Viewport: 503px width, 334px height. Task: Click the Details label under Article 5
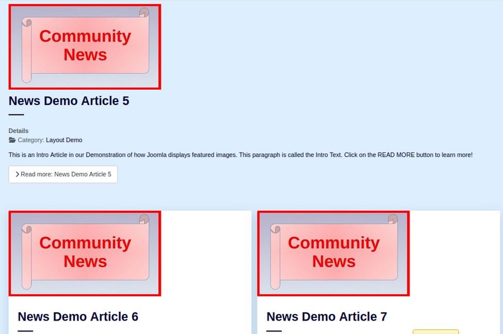(19, 131)
